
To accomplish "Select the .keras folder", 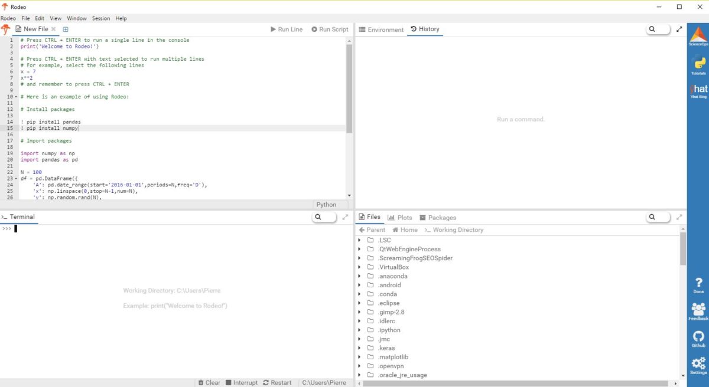I will pos(386,348).
